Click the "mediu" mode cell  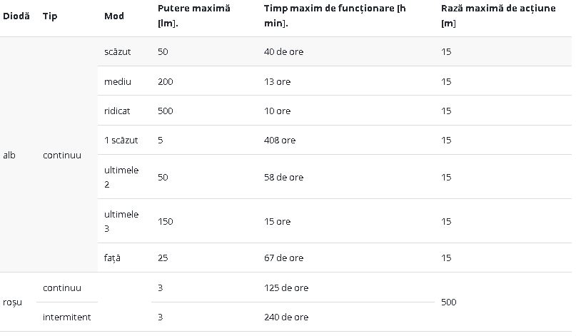[x=118, y=82]
